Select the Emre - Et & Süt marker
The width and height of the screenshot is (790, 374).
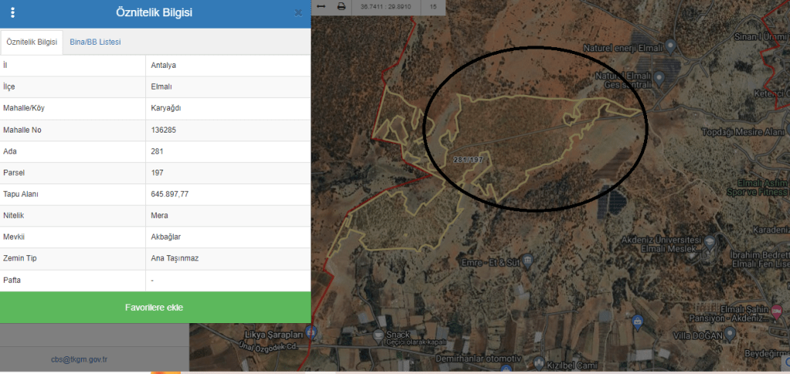click(x=527, y=262)
